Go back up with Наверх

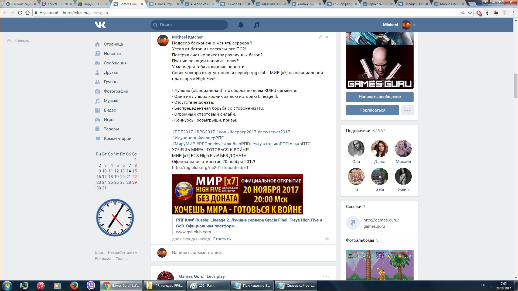[x=18, y=40]
